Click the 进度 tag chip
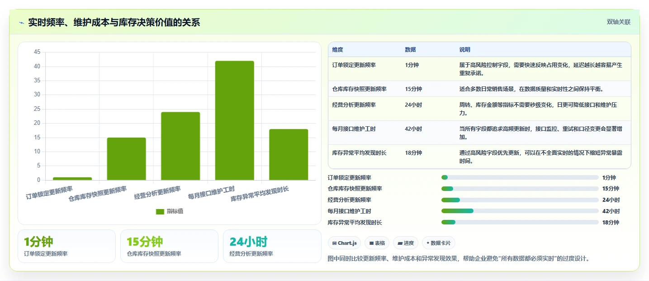Screen dimensions: 649x281 point(406,243)
